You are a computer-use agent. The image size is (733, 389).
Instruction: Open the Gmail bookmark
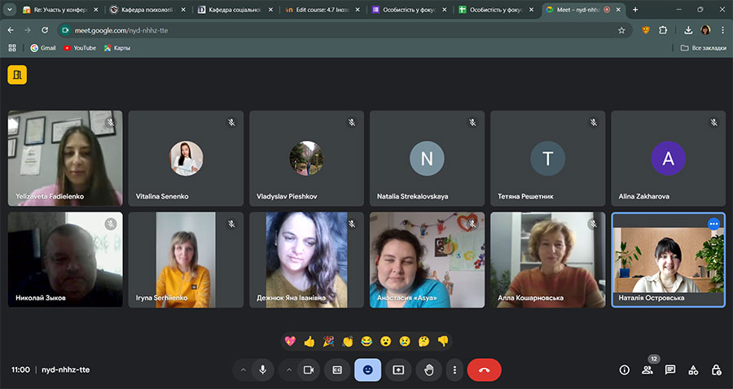(x=43, y=48)
